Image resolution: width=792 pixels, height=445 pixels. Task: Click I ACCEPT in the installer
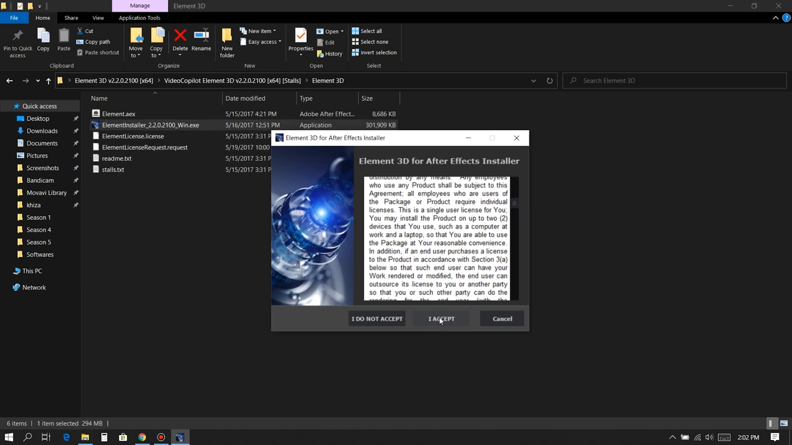442,319
